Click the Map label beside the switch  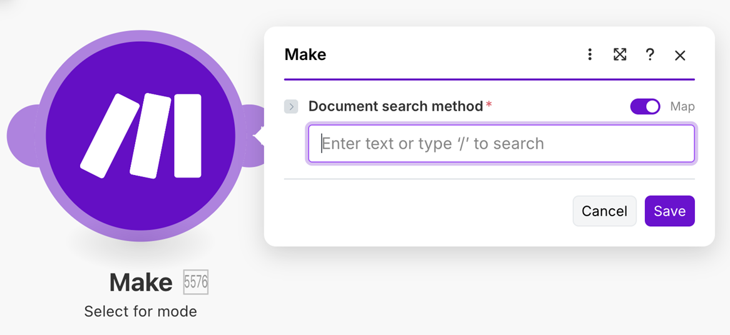[x=682, y=106]
